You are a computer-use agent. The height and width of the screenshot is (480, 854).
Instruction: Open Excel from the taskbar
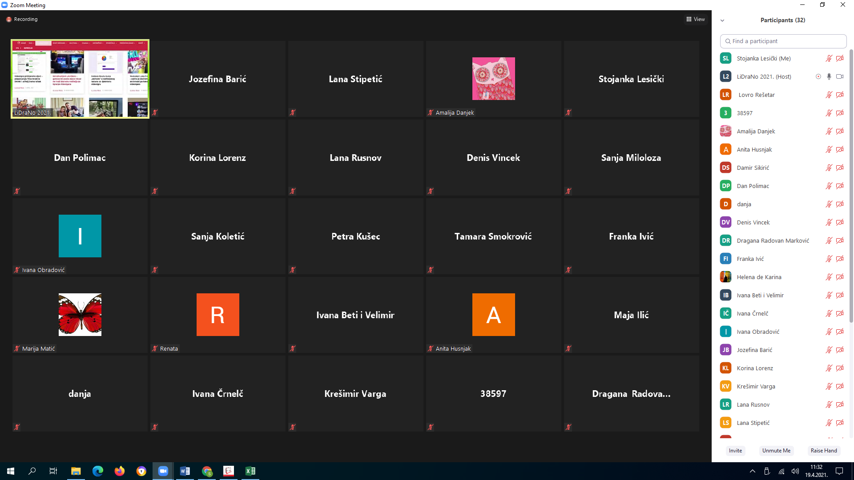point(250,471)
